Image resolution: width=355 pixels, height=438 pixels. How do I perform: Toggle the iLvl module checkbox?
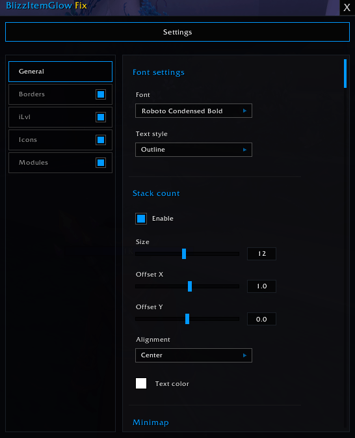pos(101,117)
